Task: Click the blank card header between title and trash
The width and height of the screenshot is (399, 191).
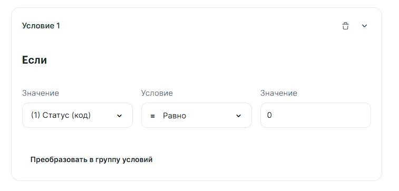Action: 201,26
